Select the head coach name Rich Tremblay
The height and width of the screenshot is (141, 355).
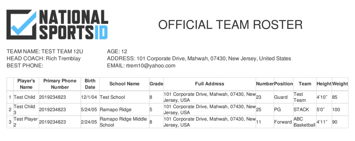pos(63,59)
